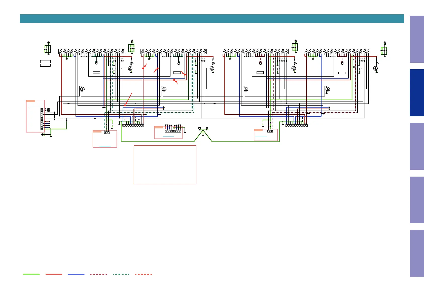Viewport: 424px width, 300px height.
Task: Click the teal header bar across the top
Action: [x=212, y=19]
